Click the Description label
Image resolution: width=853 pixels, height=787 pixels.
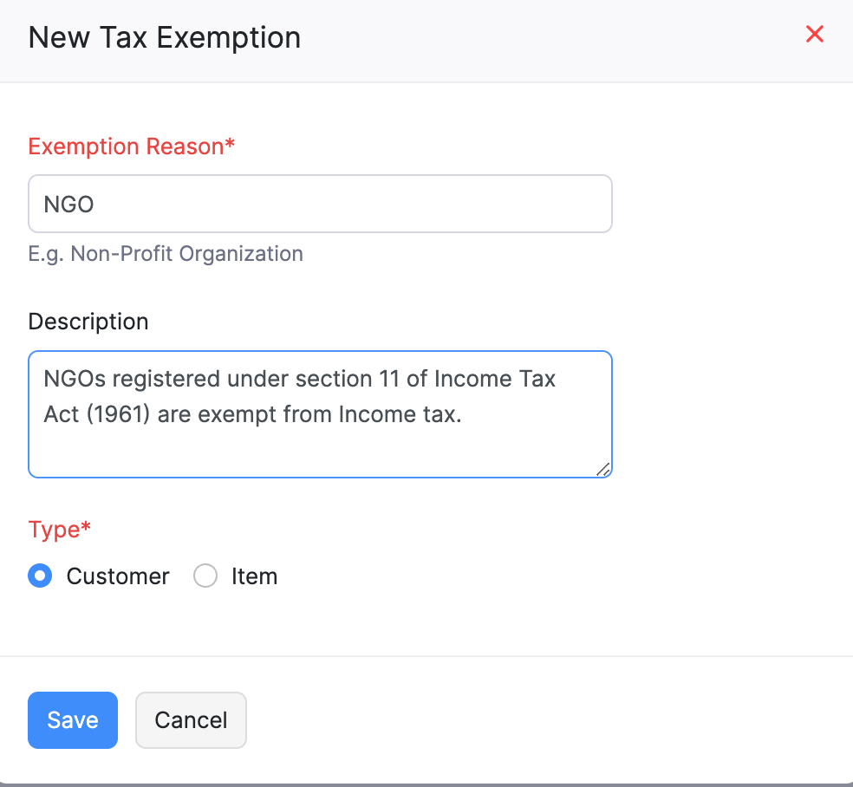88,321
